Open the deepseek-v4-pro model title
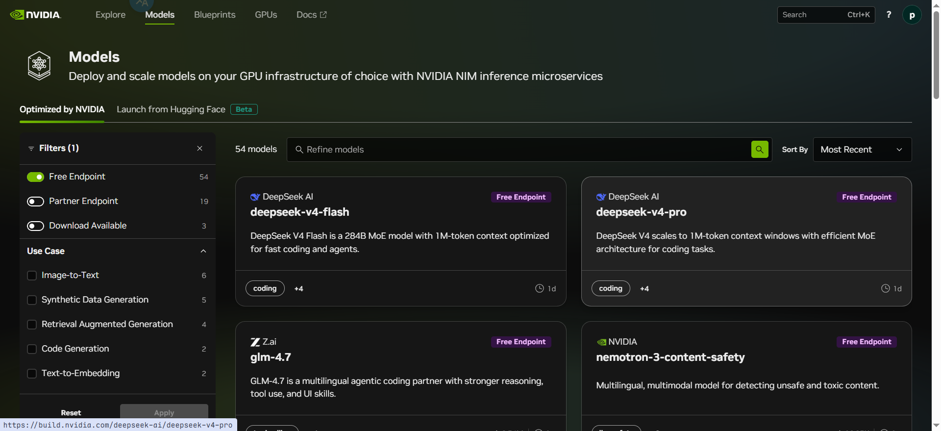The image size is (941, 431). pos(641,212)
